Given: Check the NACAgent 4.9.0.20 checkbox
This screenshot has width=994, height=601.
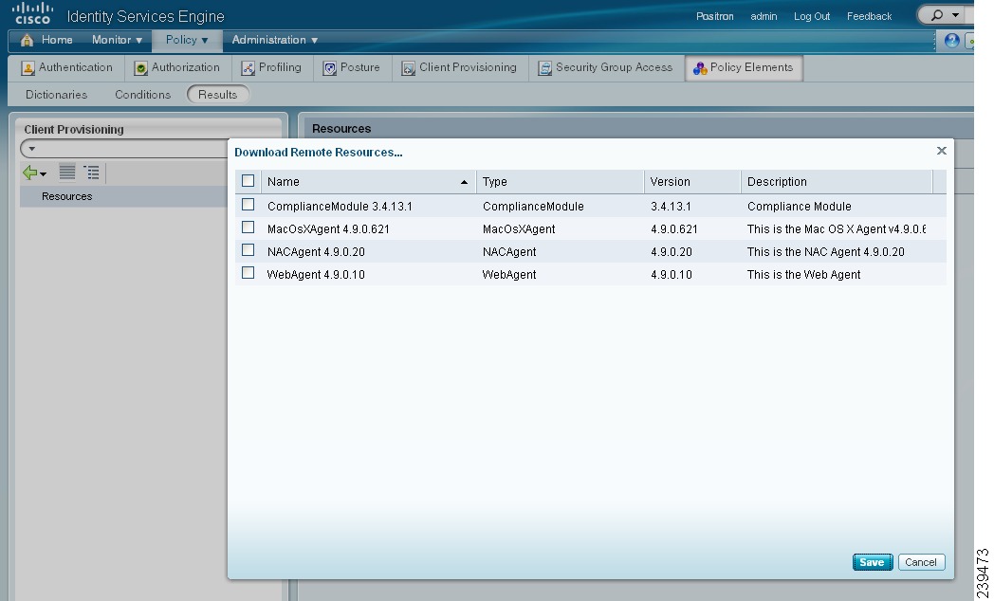Looking at the screenshot, I should point(248,250).
